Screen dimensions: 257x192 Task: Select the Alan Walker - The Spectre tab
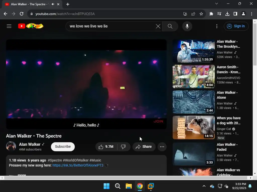32,4
